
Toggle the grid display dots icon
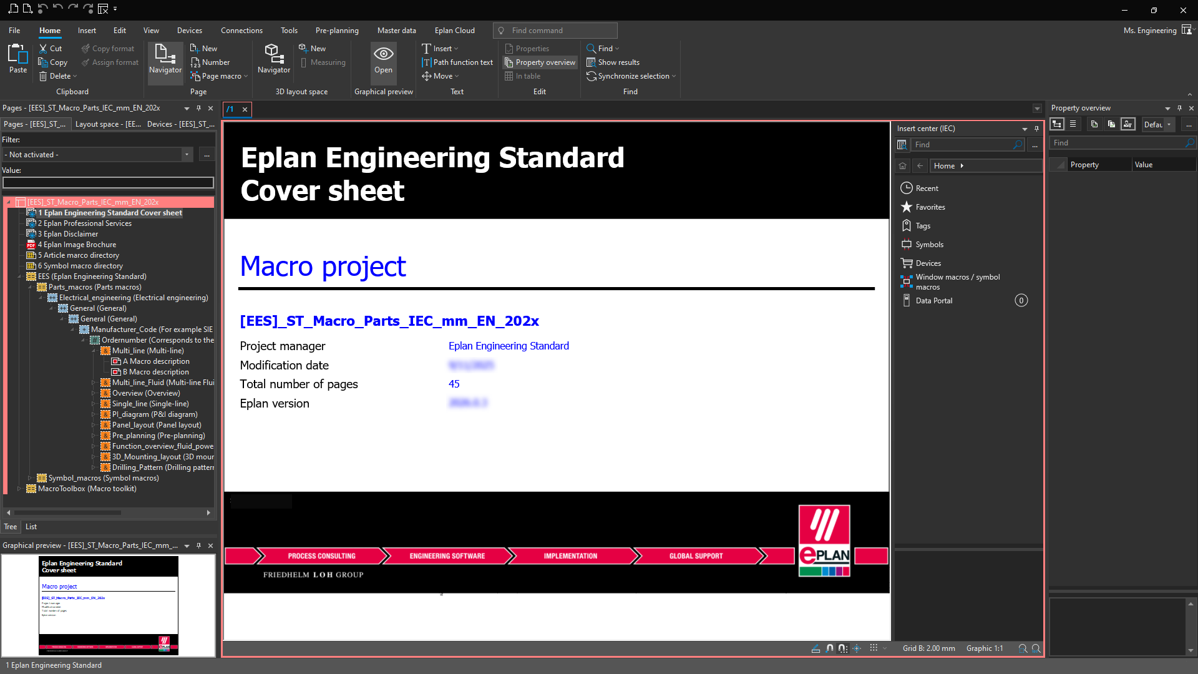874,648
